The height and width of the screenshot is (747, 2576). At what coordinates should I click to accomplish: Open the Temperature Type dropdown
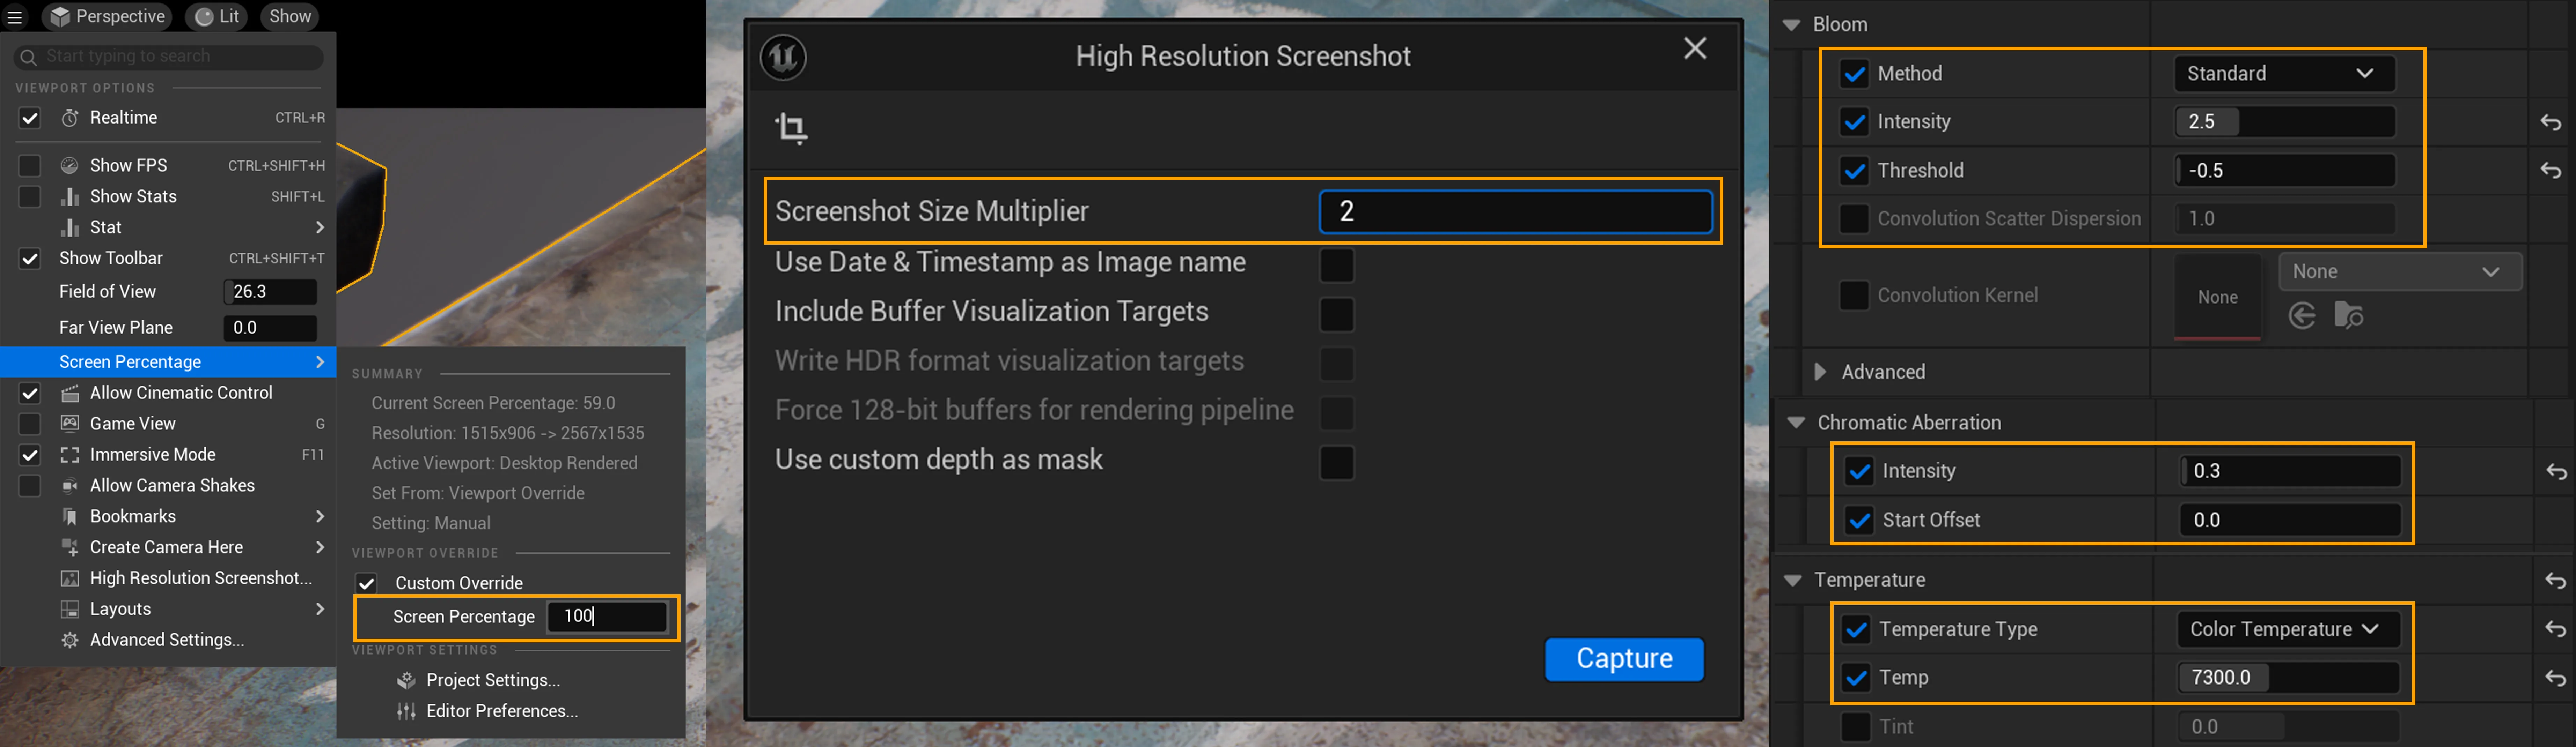(2287, 629)
